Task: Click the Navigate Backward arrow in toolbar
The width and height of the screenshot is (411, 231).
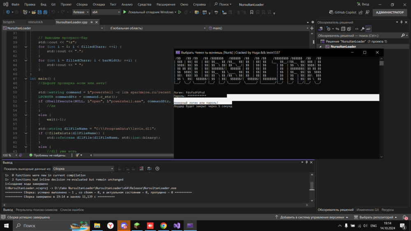Action: point(8,12)
